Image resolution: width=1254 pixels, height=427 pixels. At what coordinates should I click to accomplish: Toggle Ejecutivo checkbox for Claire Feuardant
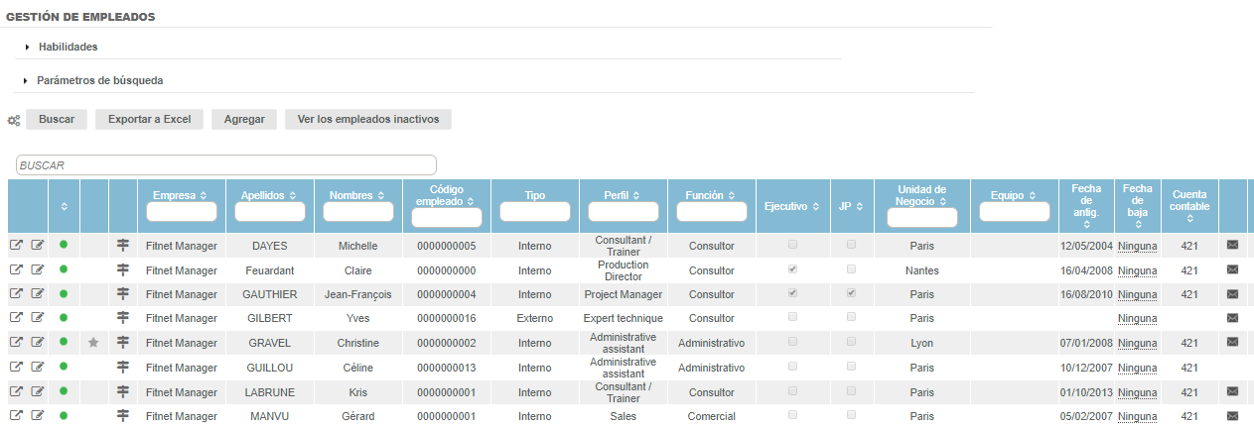pos(790,269)
